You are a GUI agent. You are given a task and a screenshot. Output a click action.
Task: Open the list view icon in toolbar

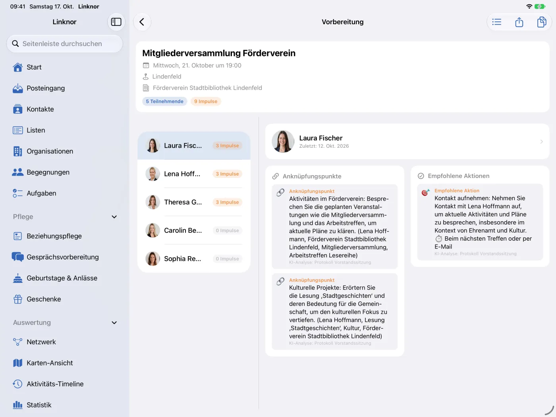tap(497, 22)
